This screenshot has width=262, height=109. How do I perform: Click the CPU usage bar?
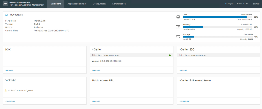pos(217,17)
